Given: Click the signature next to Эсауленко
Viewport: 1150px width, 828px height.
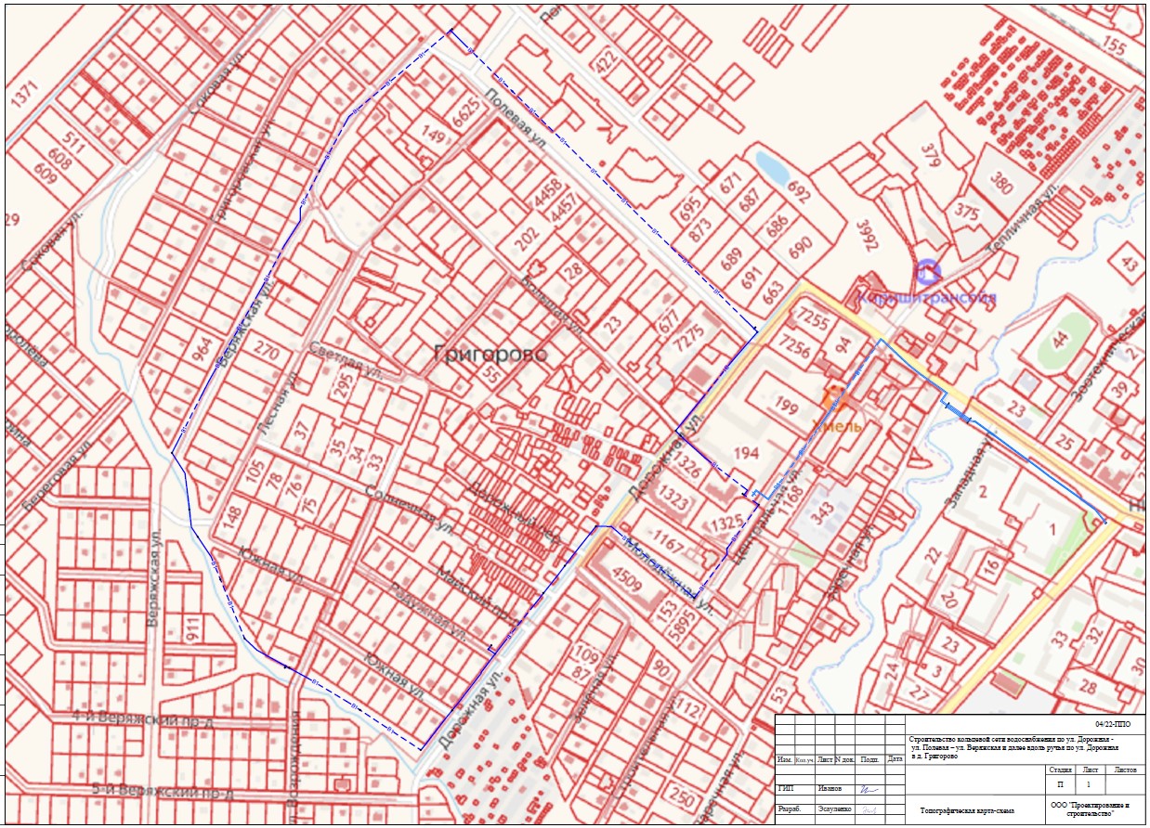Looking at the screenshot, I should point(868,810).
